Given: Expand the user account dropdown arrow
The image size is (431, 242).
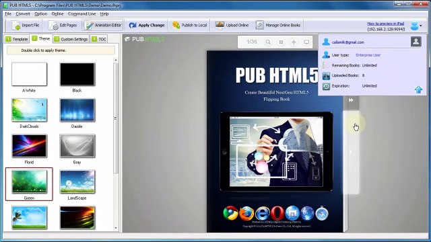Looking at the screenshot, I should (421, 26).
